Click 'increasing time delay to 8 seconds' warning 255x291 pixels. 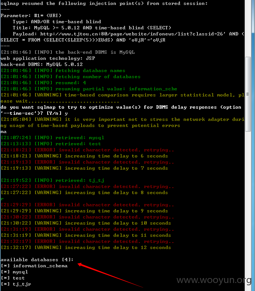pyautogui.click(x=84, y=193)
